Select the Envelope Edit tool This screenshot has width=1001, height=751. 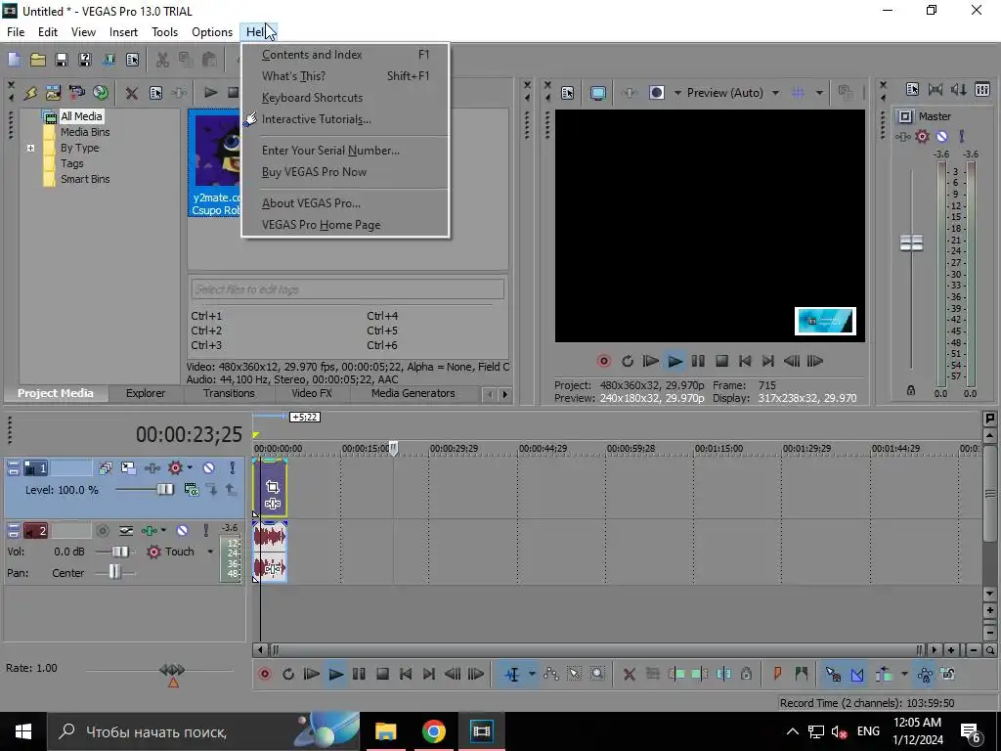tap(551, 675)
